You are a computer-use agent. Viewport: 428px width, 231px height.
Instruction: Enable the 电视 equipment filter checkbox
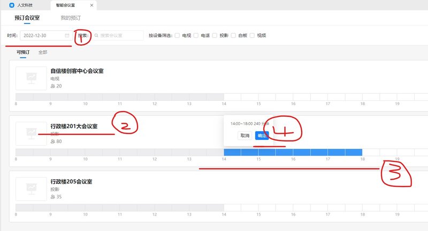(x=177, y=36)
